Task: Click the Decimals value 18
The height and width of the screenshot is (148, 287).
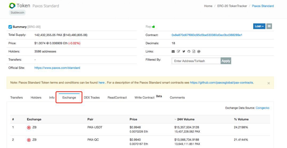Action: 173,43
